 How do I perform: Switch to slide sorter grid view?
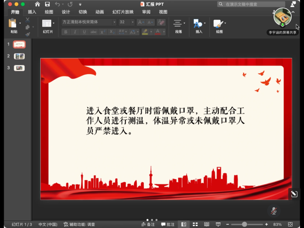tap(195, 224)
